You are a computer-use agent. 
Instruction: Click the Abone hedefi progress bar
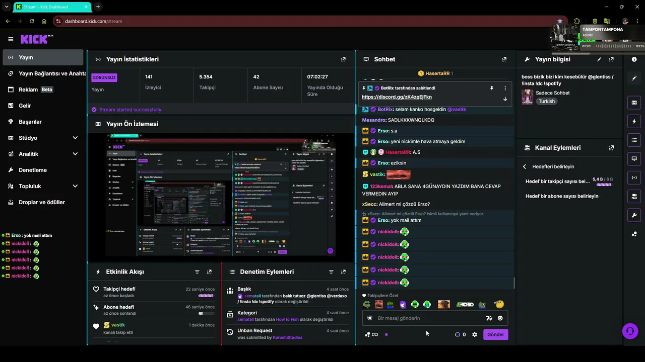tap(206, 314)
